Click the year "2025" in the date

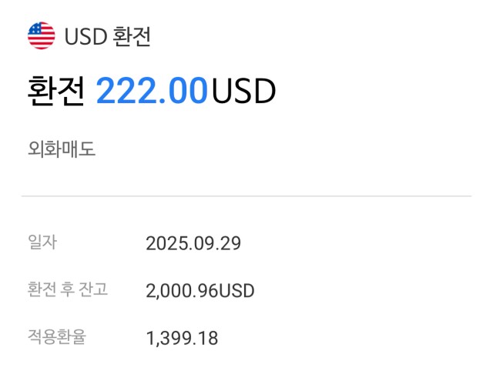[163, 244]
